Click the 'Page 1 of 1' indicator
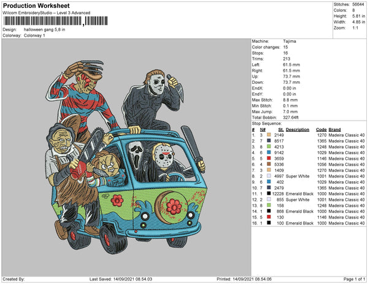 tap(354, 279)
